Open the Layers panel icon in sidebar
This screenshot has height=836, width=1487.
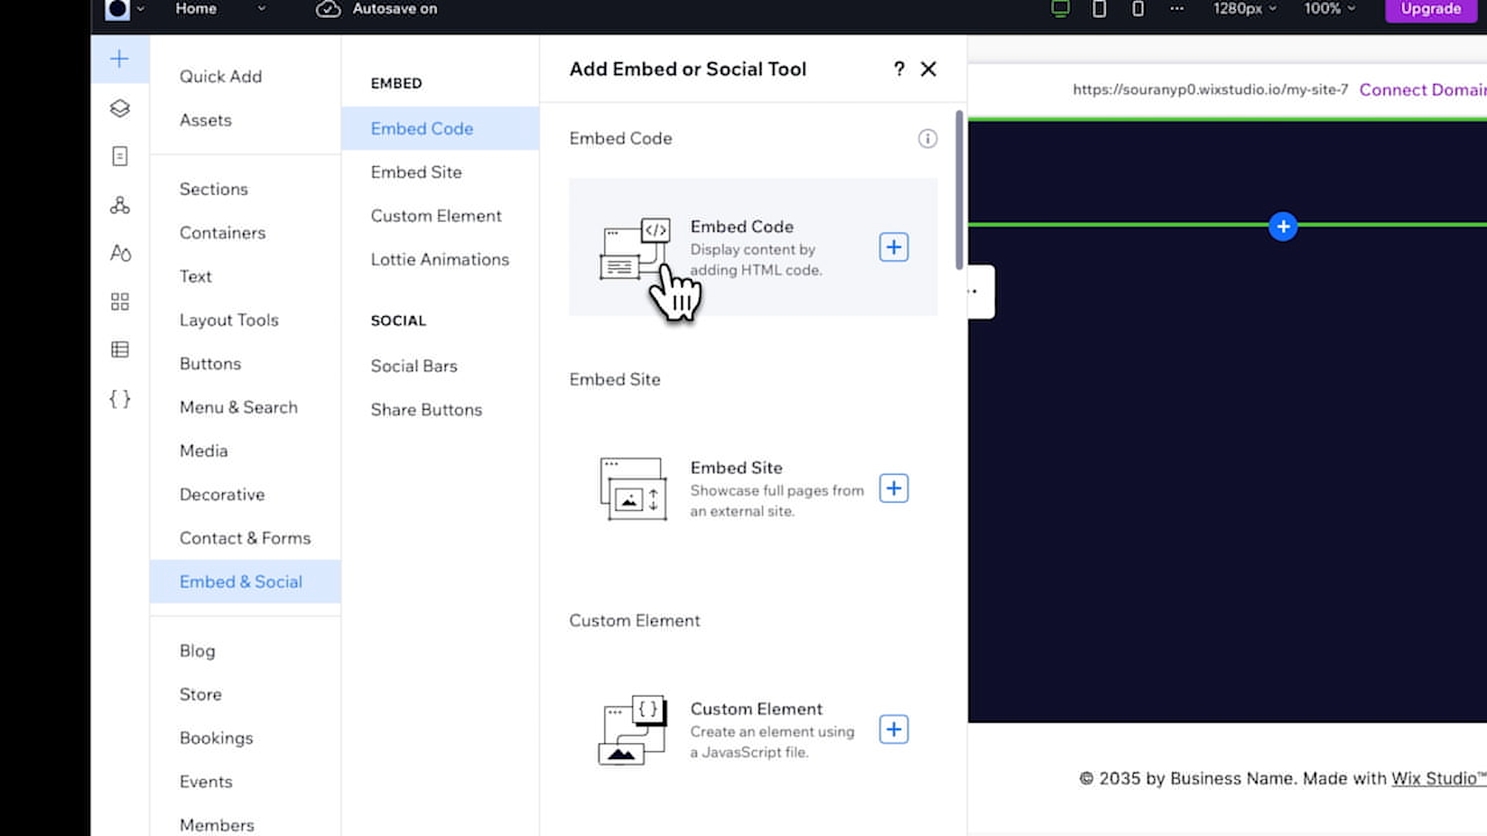click(120, 108)
